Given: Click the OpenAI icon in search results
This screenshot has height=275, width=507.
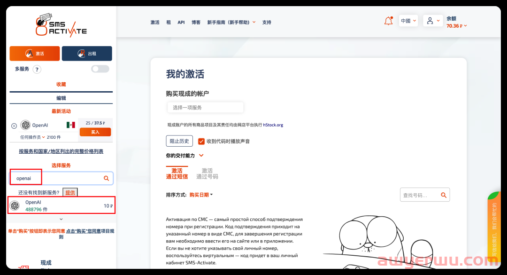Looking at the screenshot, I should click(x=15, y=205).
